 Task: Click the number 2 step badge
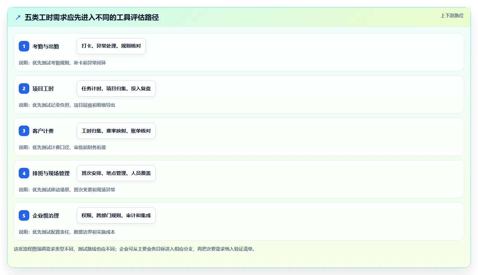[x=24, y=88]
